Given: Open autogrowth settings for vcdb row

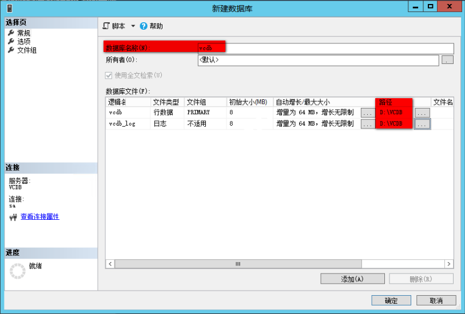Looking at the screenshot, I should tap(368, 113).
